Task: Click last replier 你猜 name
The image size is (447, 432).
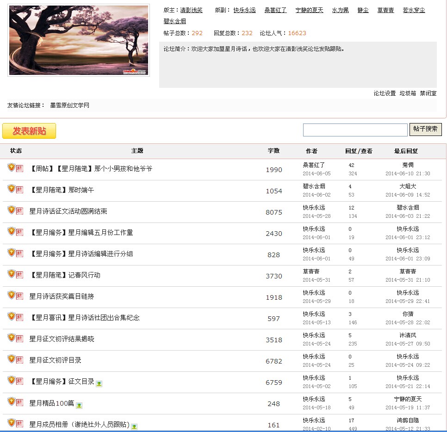Action: (408, 314)
